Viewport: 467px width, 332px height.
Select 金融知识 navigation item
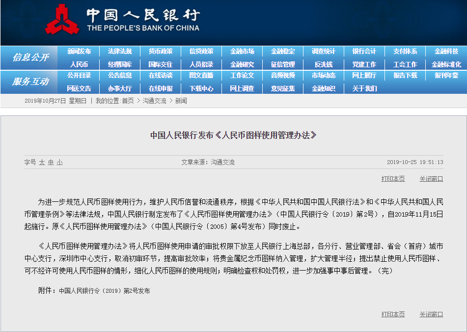tap(324, 88)
